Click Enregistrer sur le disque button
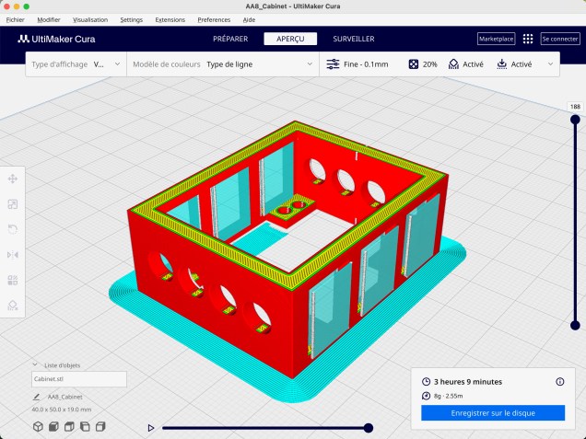 pos(492,413)
